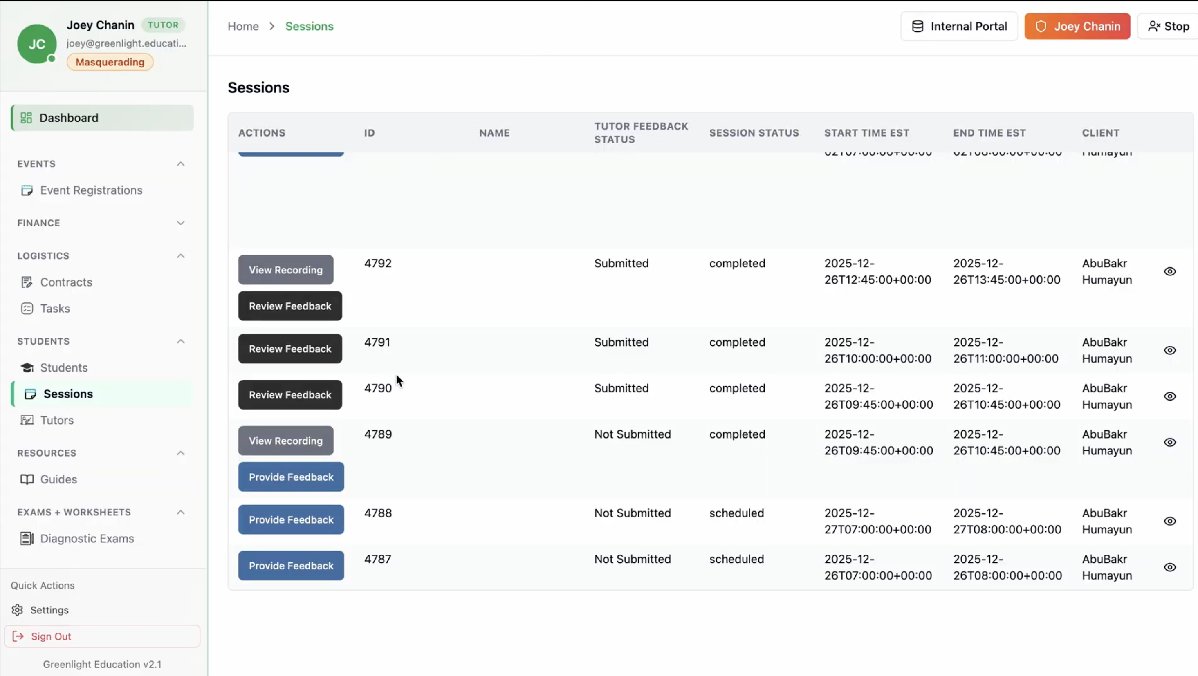Click the Event Registrations icon
1198x676 pixels.
[x=27, y=190]
